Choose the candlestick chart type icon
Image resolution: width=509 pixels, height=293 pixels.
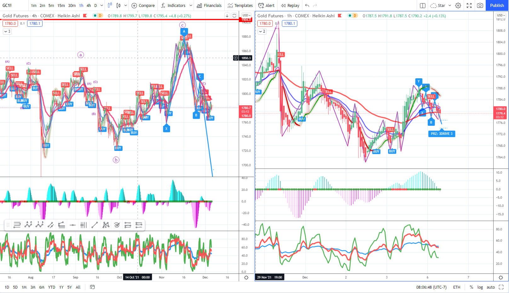click(x=118, y=5)
